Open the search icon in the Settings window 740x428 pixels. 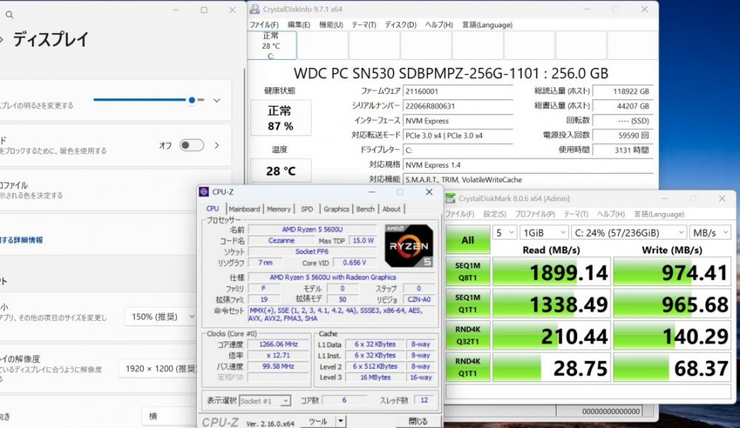[x=10, y=15]
